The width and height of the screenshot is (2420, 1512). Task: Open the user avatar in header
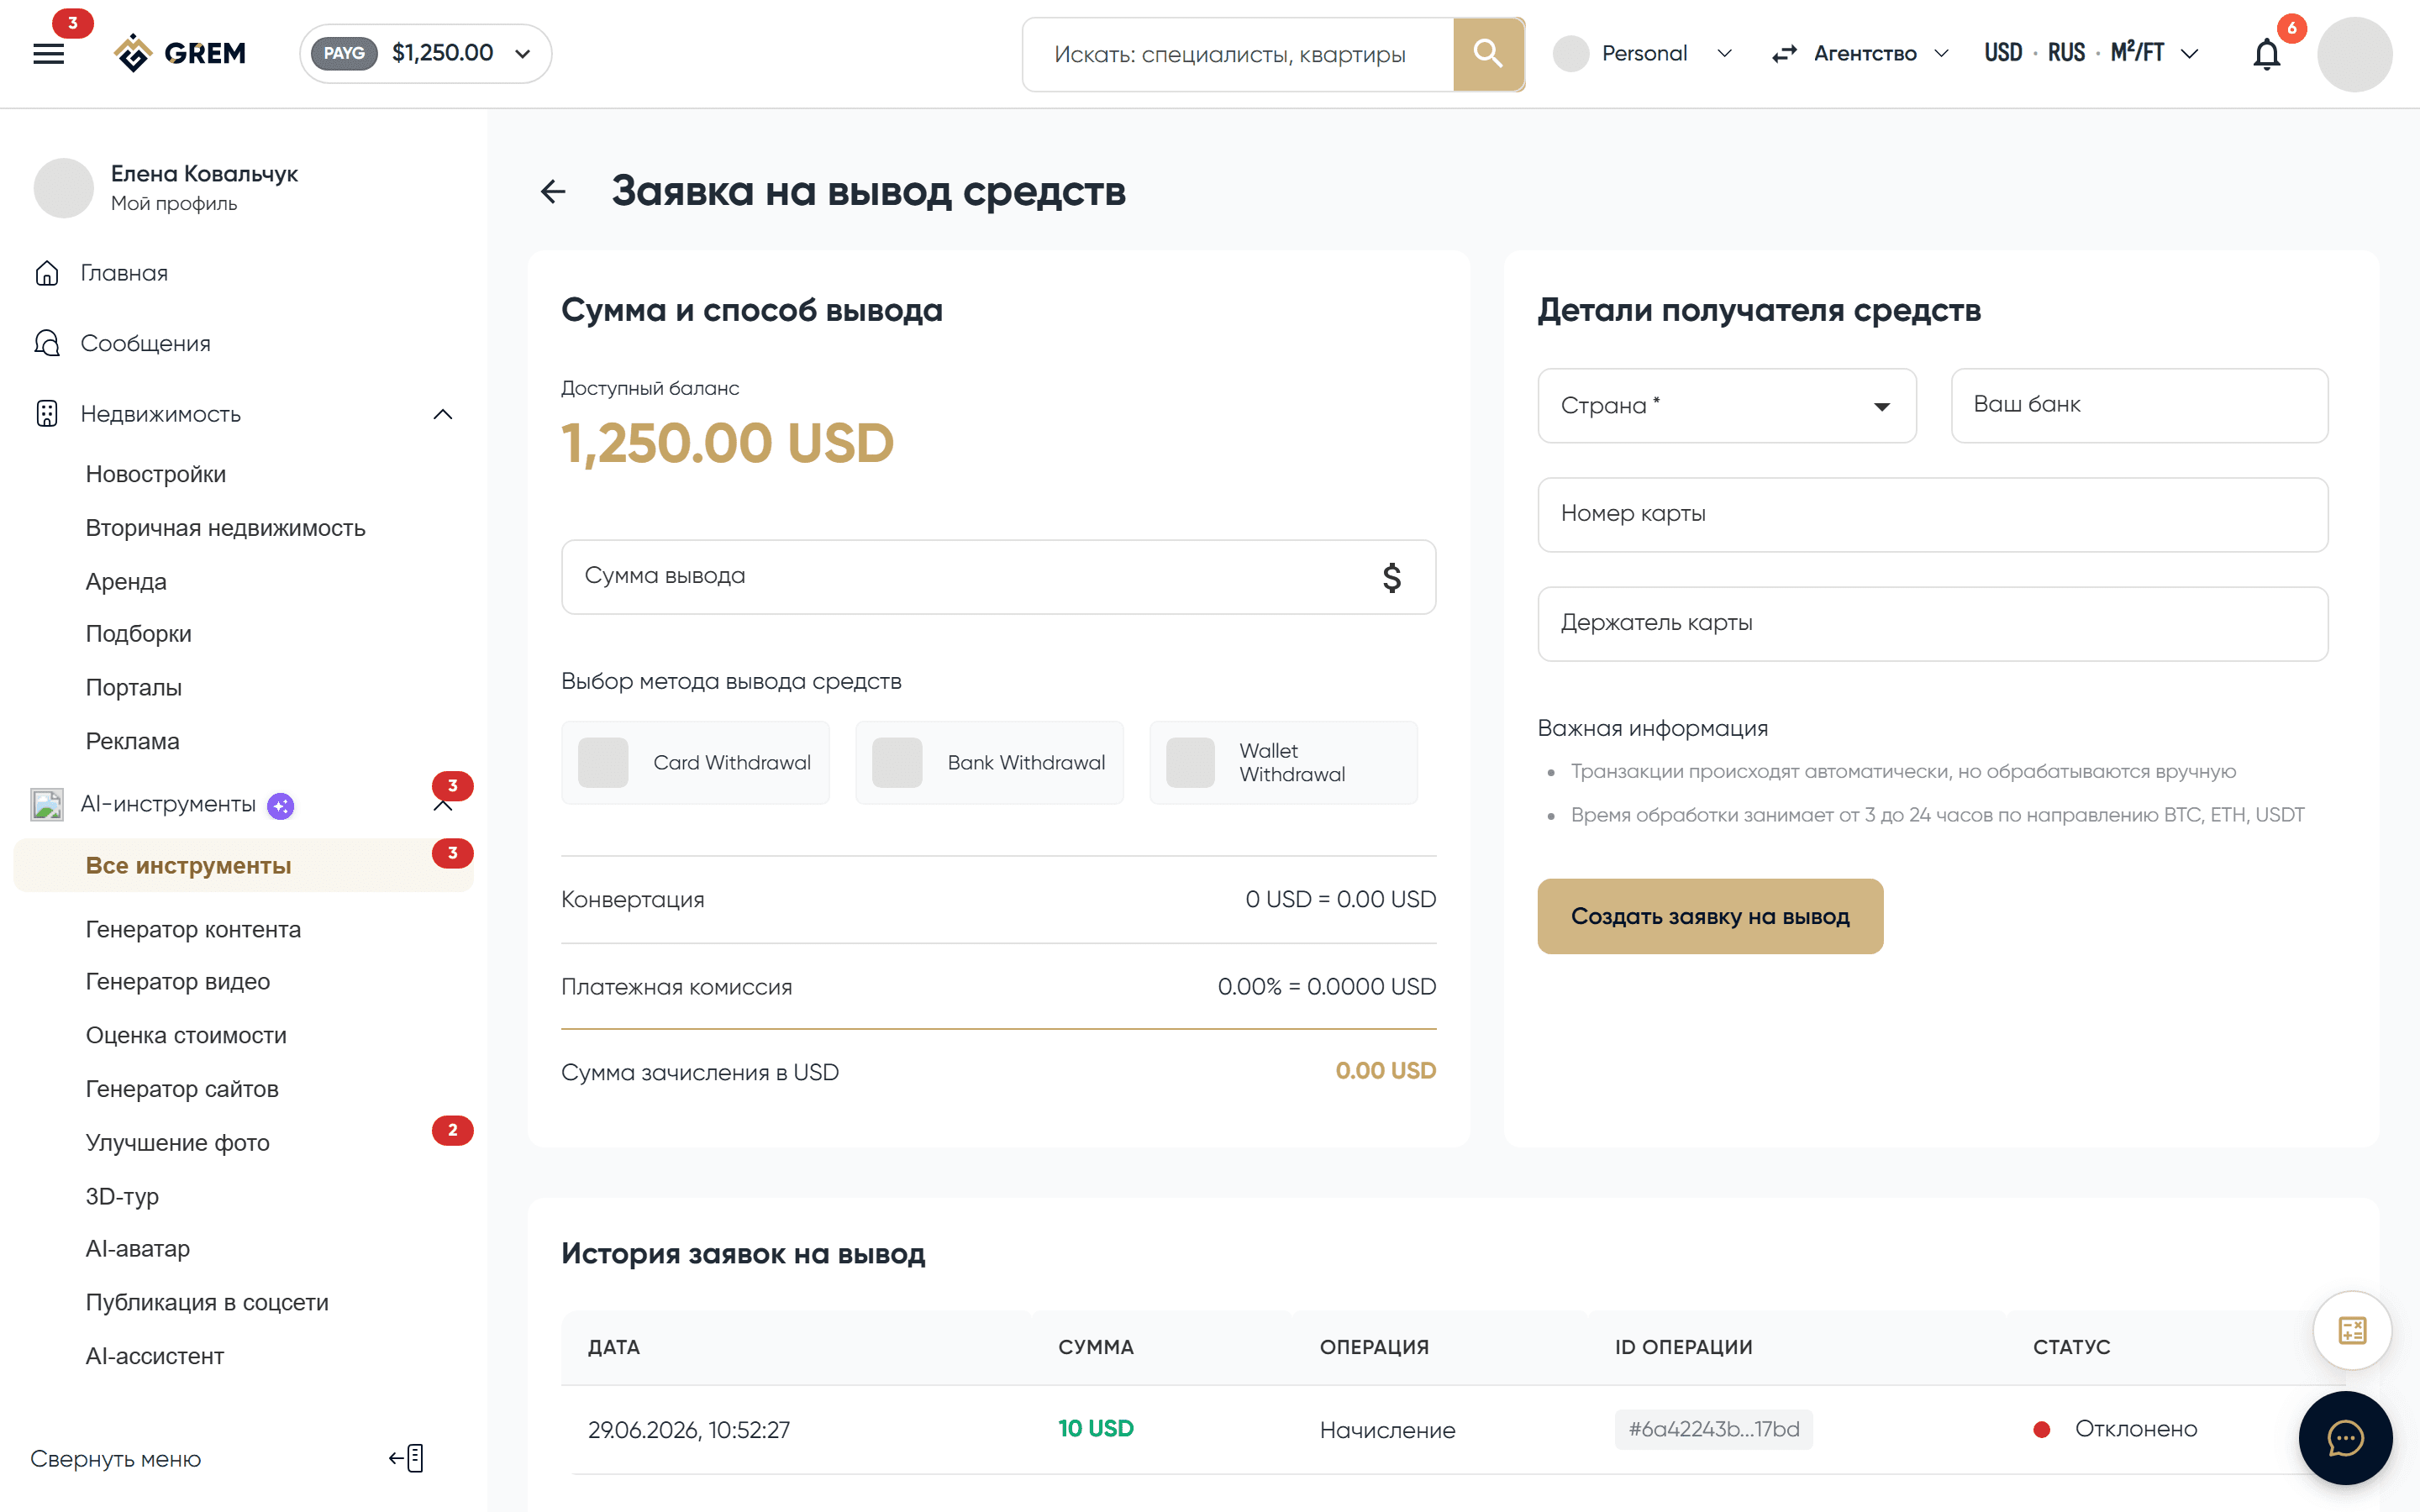[x=2354, y=54]
